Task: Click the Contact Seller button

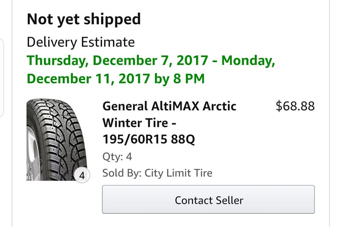Action: tap(208, 199)
